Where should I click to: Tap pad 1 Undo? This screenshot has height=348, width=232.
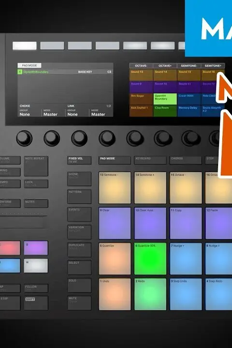[115, 294]
